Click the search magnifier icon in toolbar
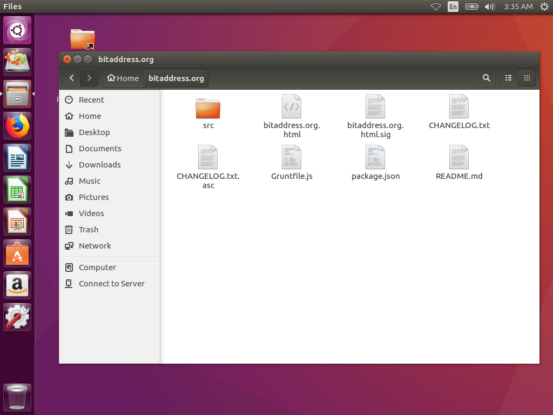This screenshot has height=415, width=553. point(486,78)
